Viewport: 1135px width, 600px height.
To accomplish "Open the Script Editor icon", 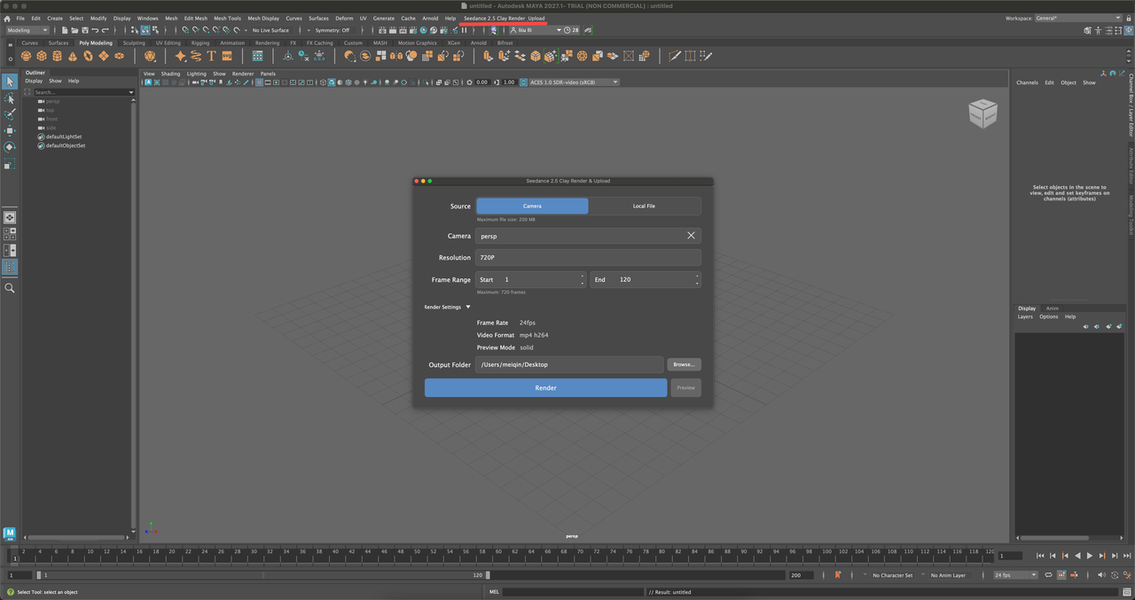I will (1127, 592).
